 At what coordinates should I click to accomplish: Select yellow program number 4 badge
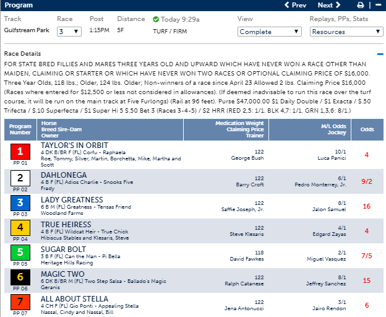click(x=20, y=227)
